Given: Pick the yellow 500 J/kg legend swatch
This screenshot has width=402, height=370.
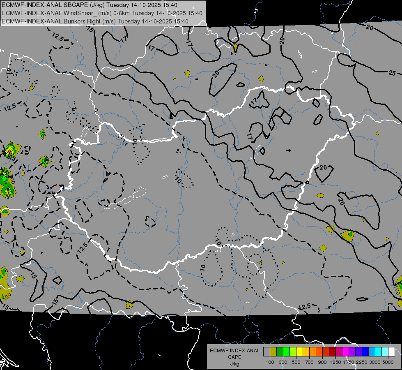Looking at the screenshot, I should point(299,352).
